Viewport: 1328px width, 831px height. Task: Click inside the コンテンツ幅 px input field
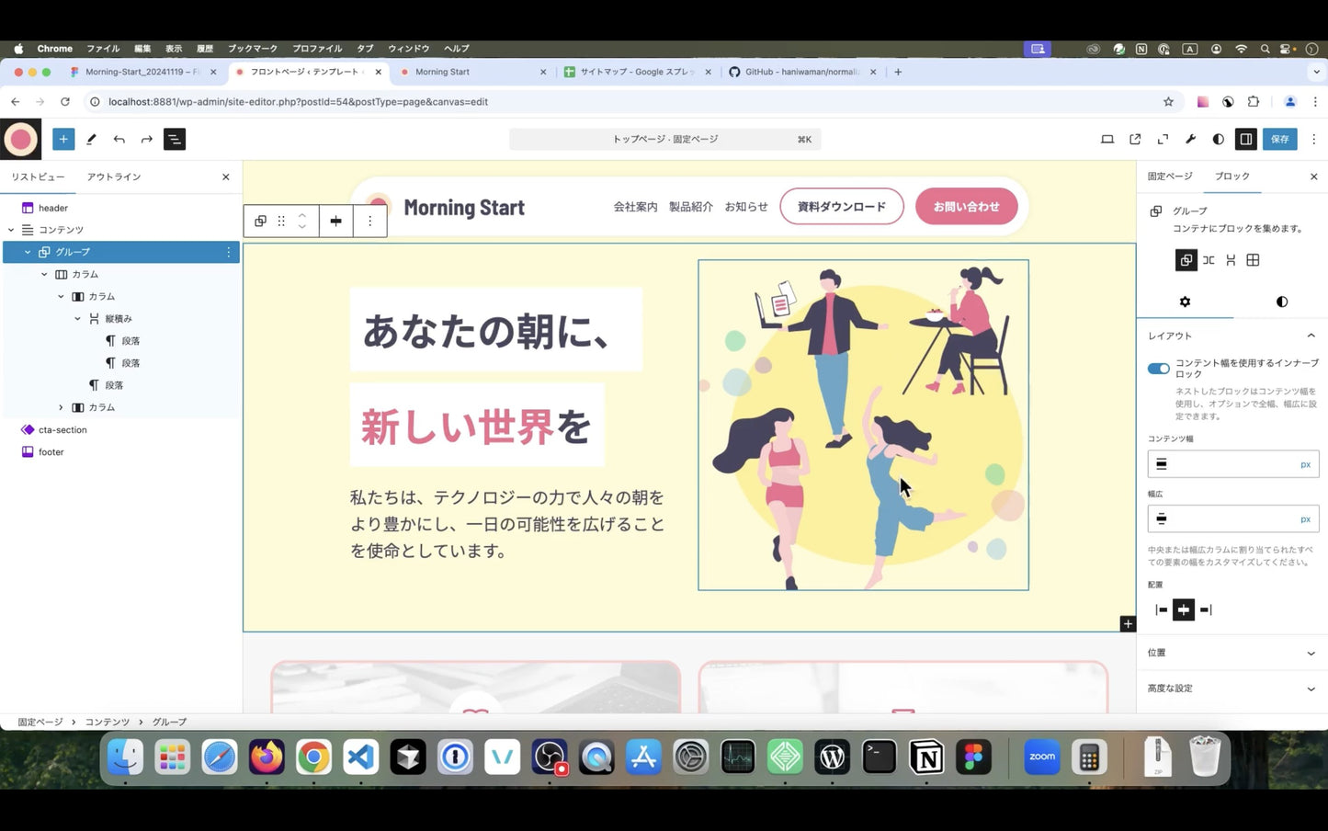[1232, 463]
